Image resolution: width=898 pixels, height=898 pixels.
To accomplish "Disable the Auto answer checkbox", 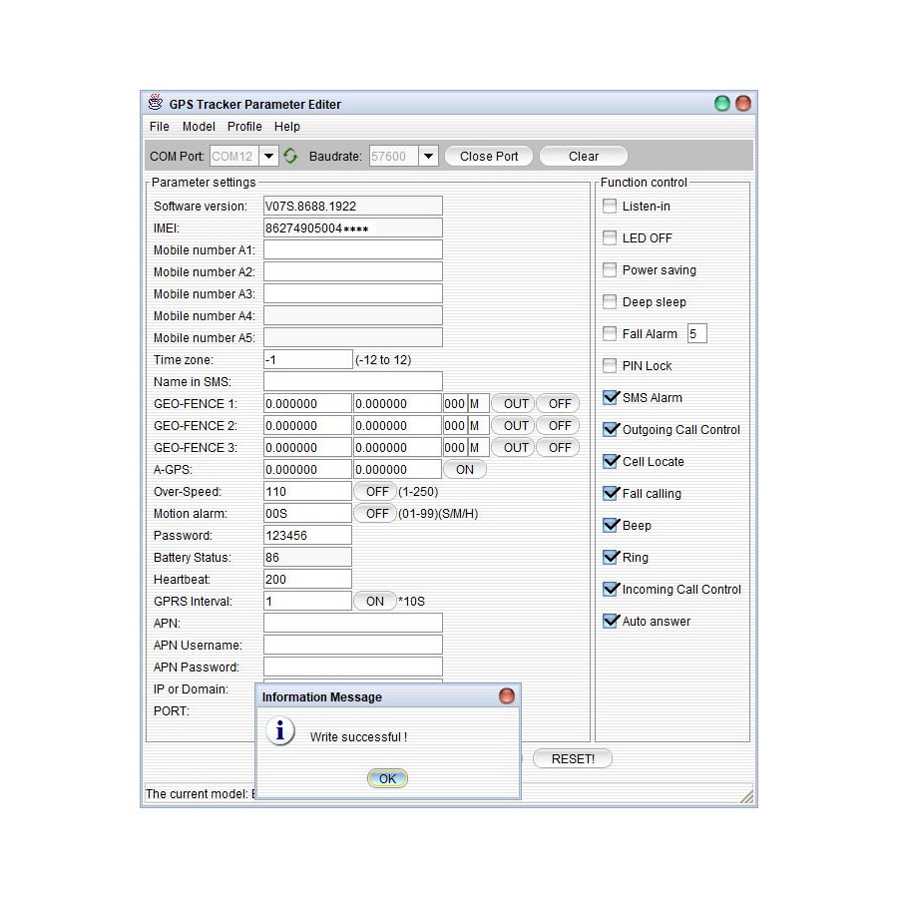I will point(611,621).
